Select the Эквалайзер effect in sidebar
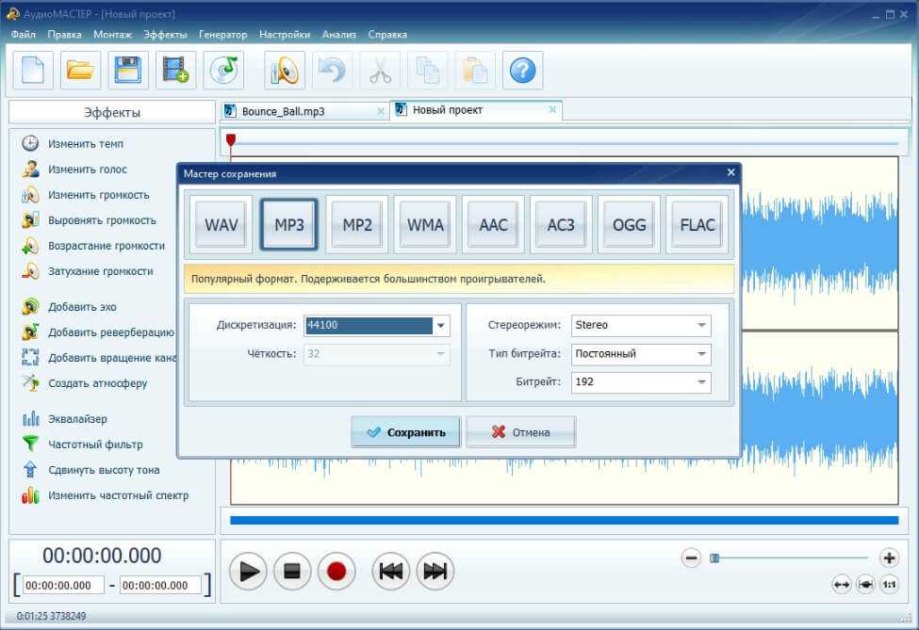 (77, 419)
